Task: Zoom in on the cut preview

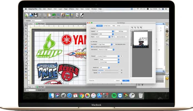Action: [x=132, y=27]
